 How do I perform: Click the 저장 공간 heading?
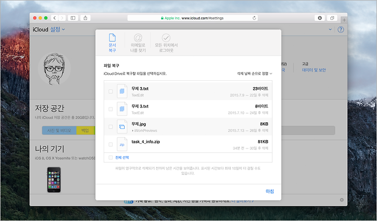coord(50,108)
